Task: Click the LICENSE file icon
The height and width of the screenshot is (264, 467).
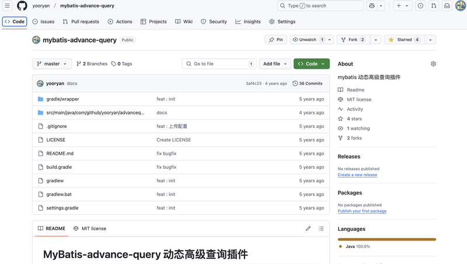Action: coord(40,140)
